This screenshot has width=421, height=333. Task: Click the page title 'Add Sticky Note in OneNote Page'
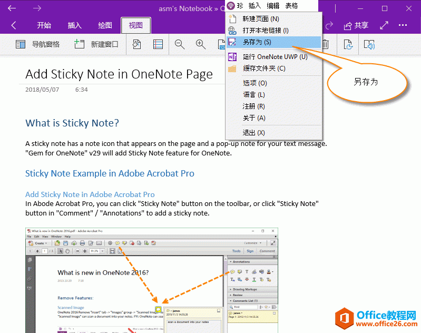click(x=119, y=74)
